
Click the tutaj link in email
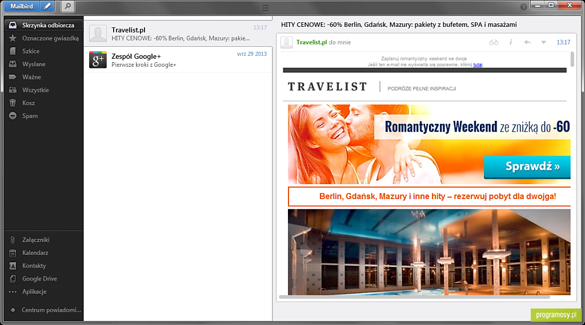(x=478, y=65)
